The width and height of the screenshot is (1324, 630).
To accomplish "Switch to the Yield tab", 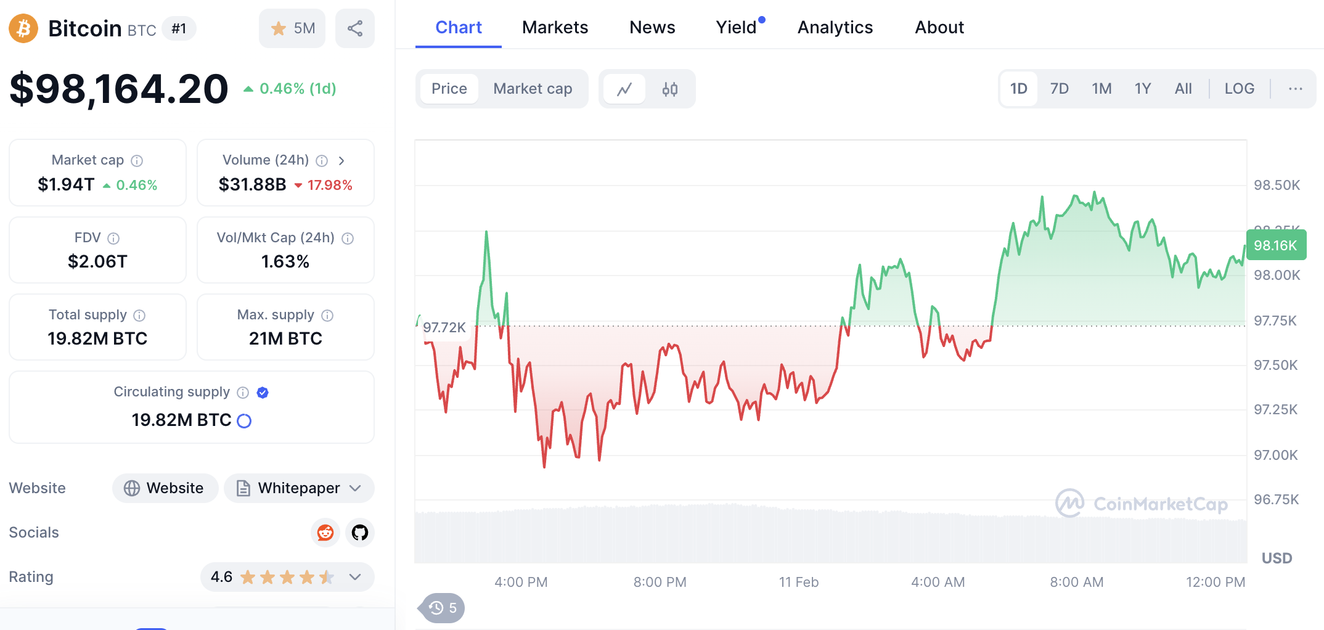I will coord(737,27).
